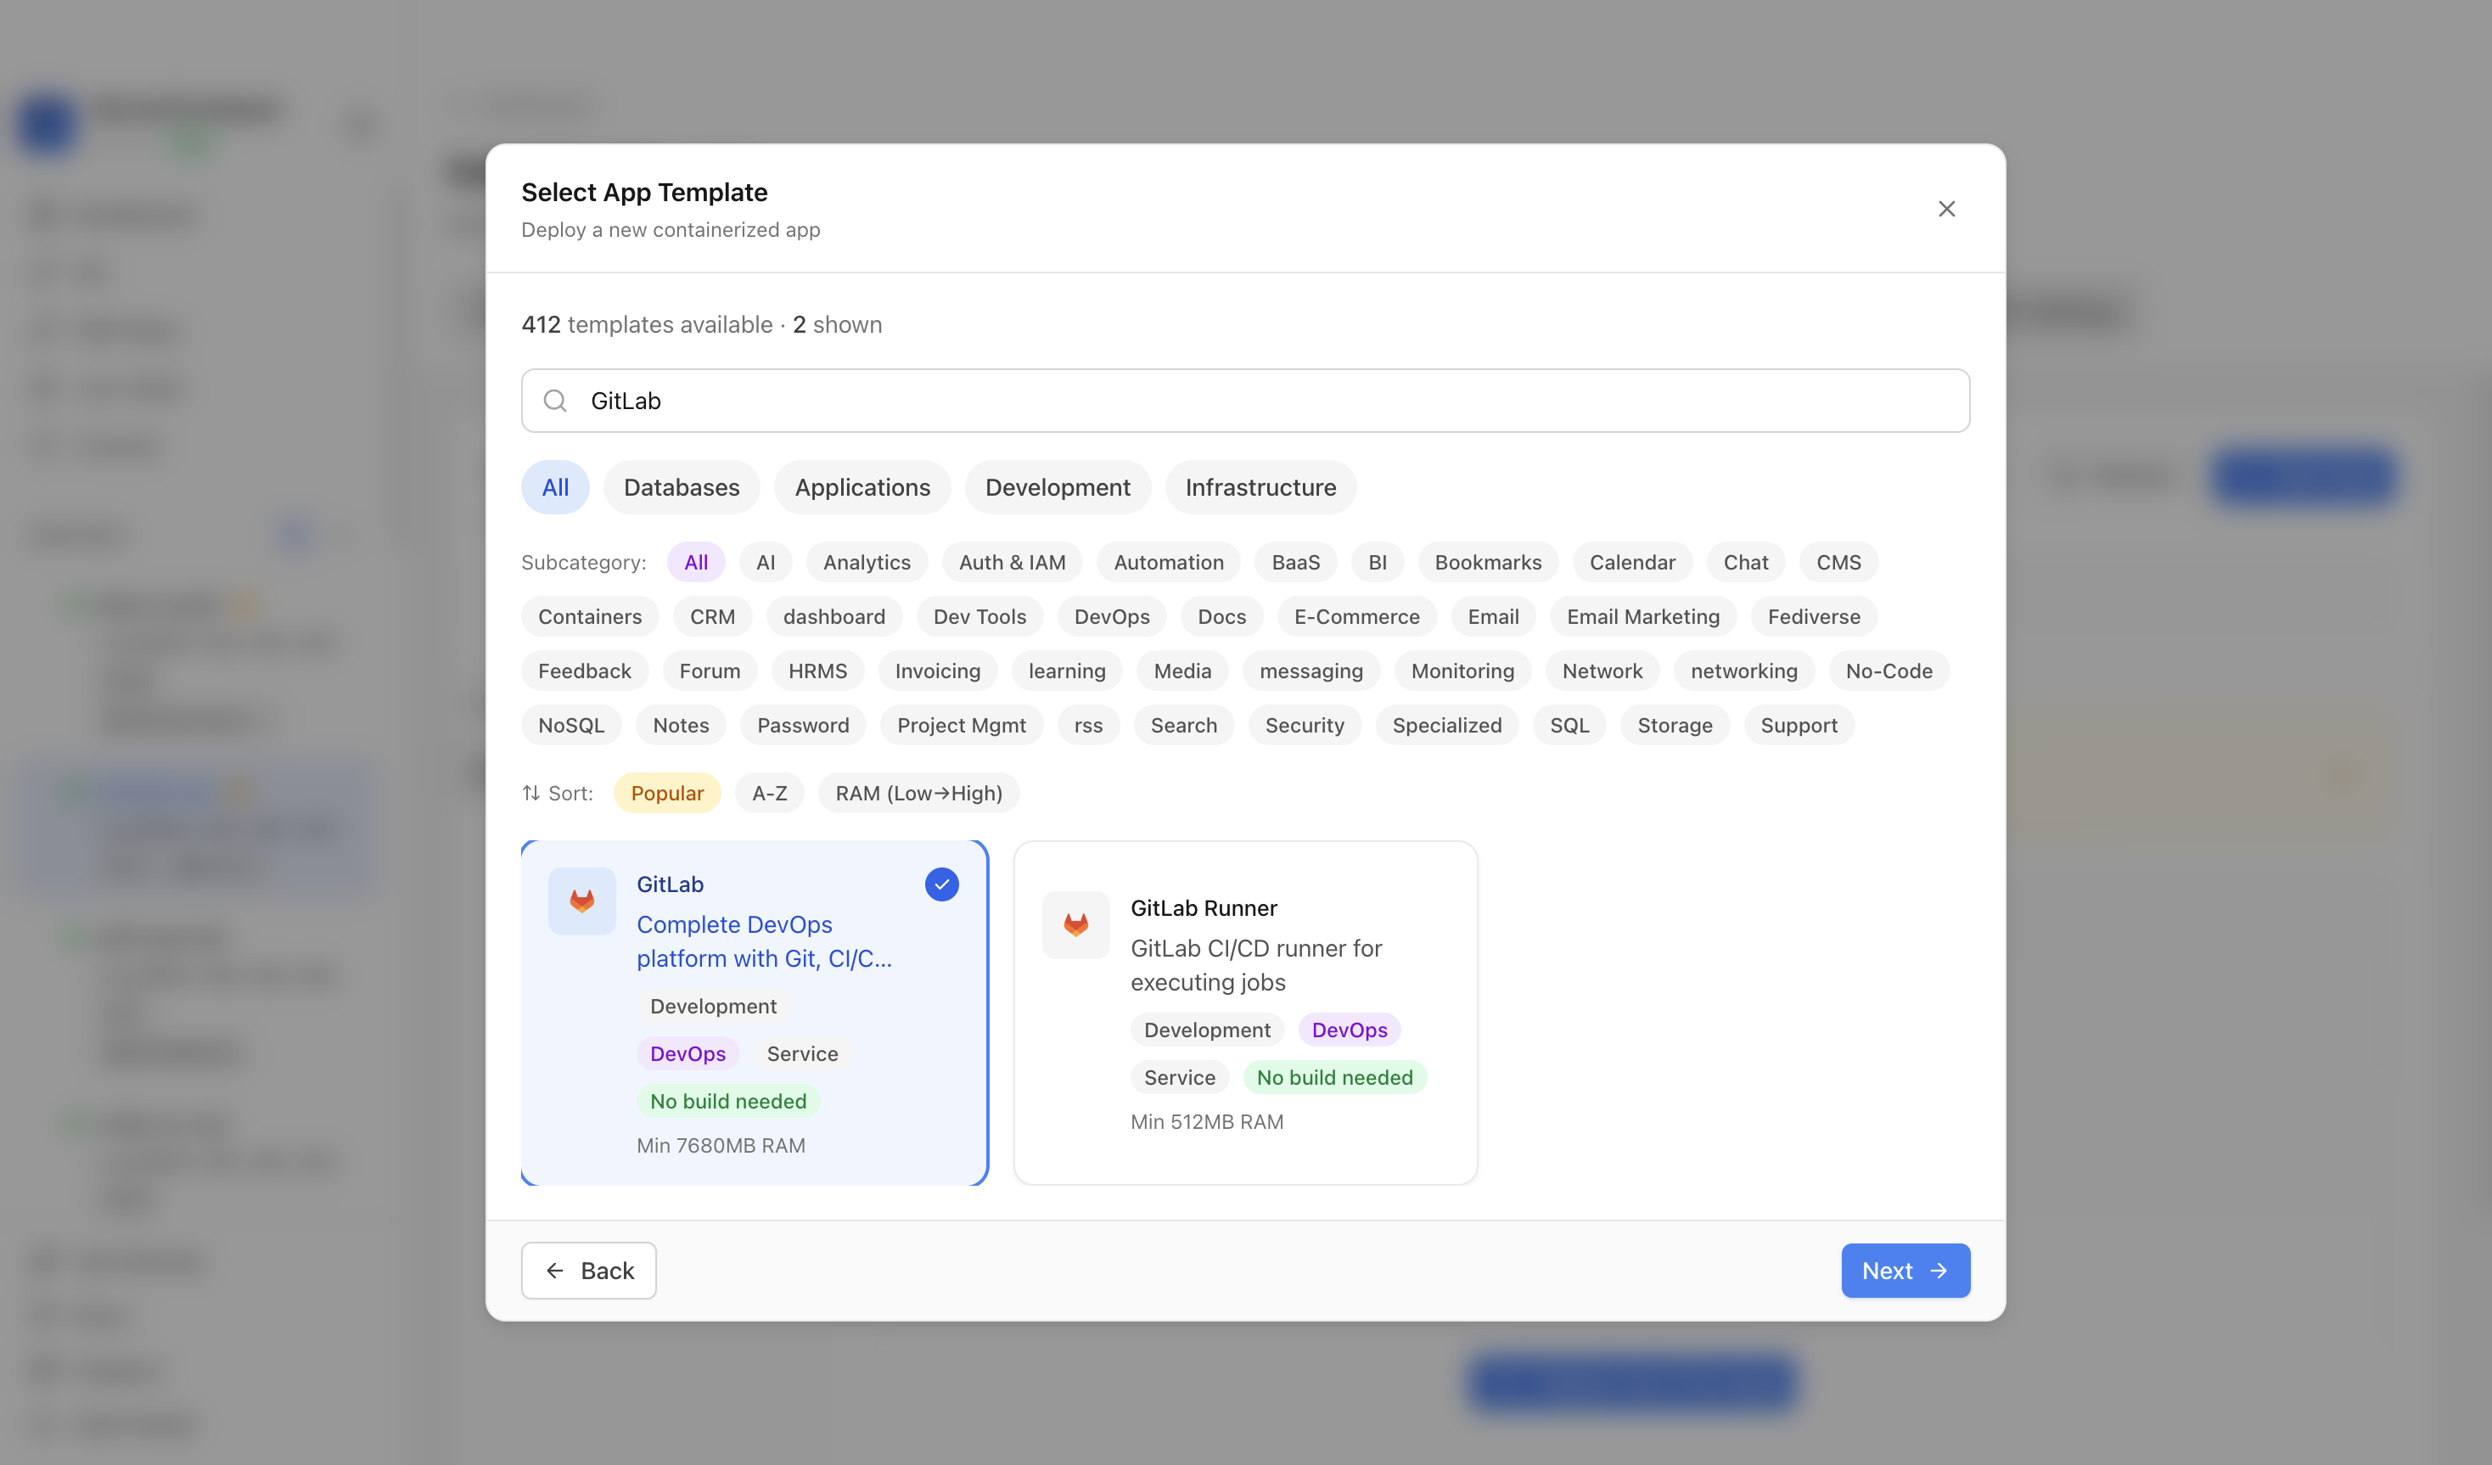Focus the GitLab search field
2492x1465 pixels.
pos(1245,401)
